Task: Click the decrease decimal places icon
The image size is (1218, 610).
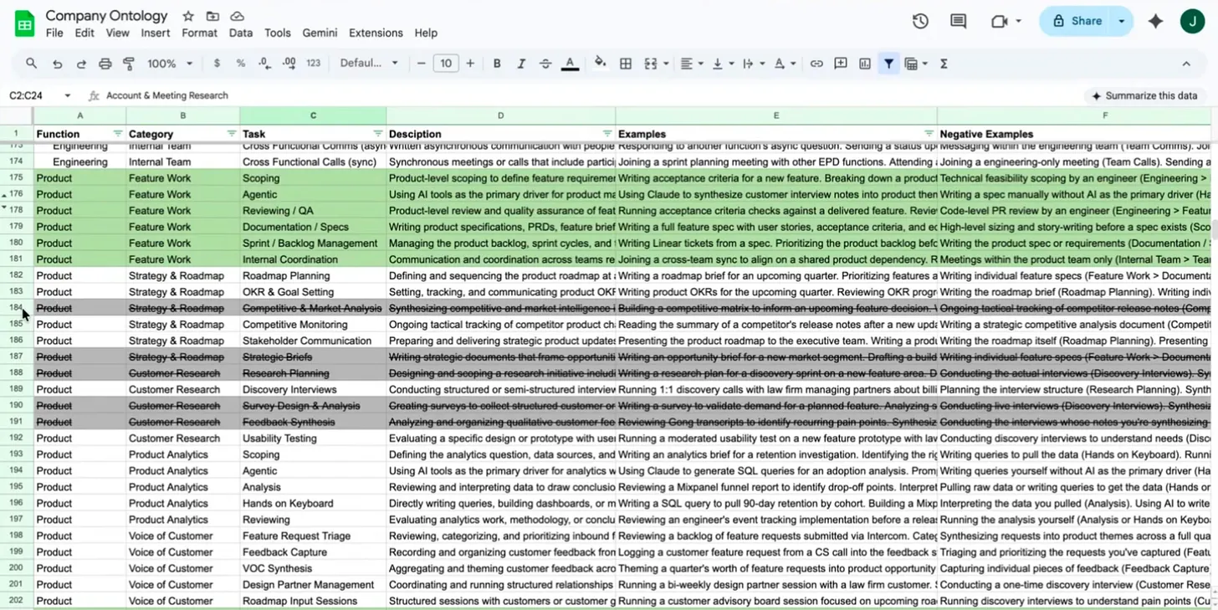Action: coord(264,64)
